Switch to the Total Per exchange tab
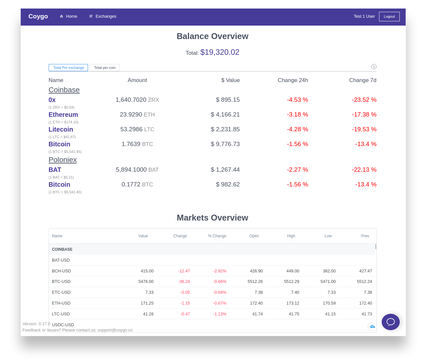This screenshot has height=363, width=427. pos(68,68)
